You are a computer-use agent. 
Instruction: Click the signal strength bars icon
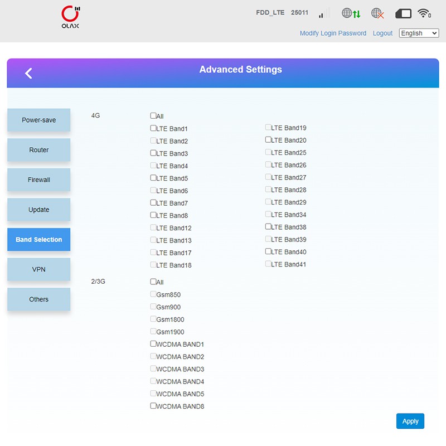322,14
